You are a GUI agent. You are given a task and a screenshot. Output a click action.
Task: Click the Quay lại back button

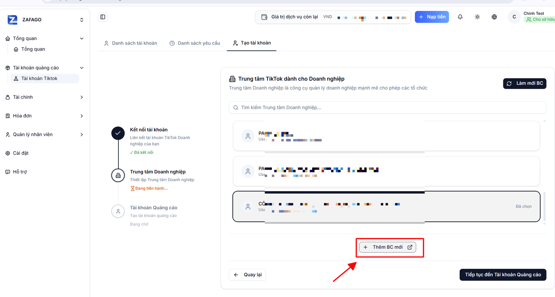point(247,275)
